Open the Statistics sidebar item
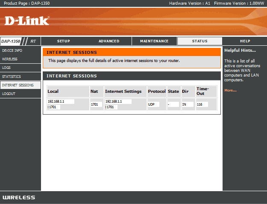 11,77
